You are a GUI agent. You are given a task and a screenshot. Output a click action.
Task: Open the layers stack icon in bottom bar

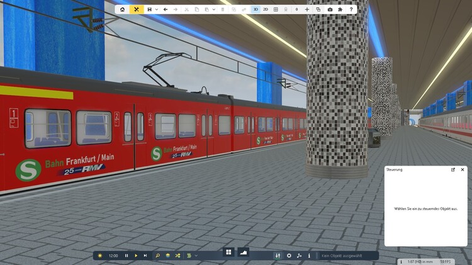click(x=167, y=256)
